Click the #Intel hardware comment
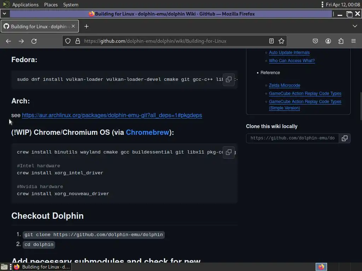The width and height of the screenshot is (362, 271). point(38,166)
